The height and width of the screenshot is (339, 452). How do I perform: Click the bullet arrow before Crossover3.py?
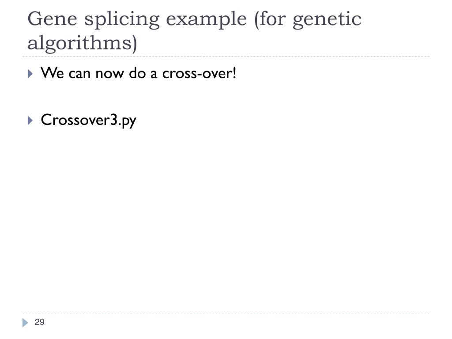tap(30, 120)
